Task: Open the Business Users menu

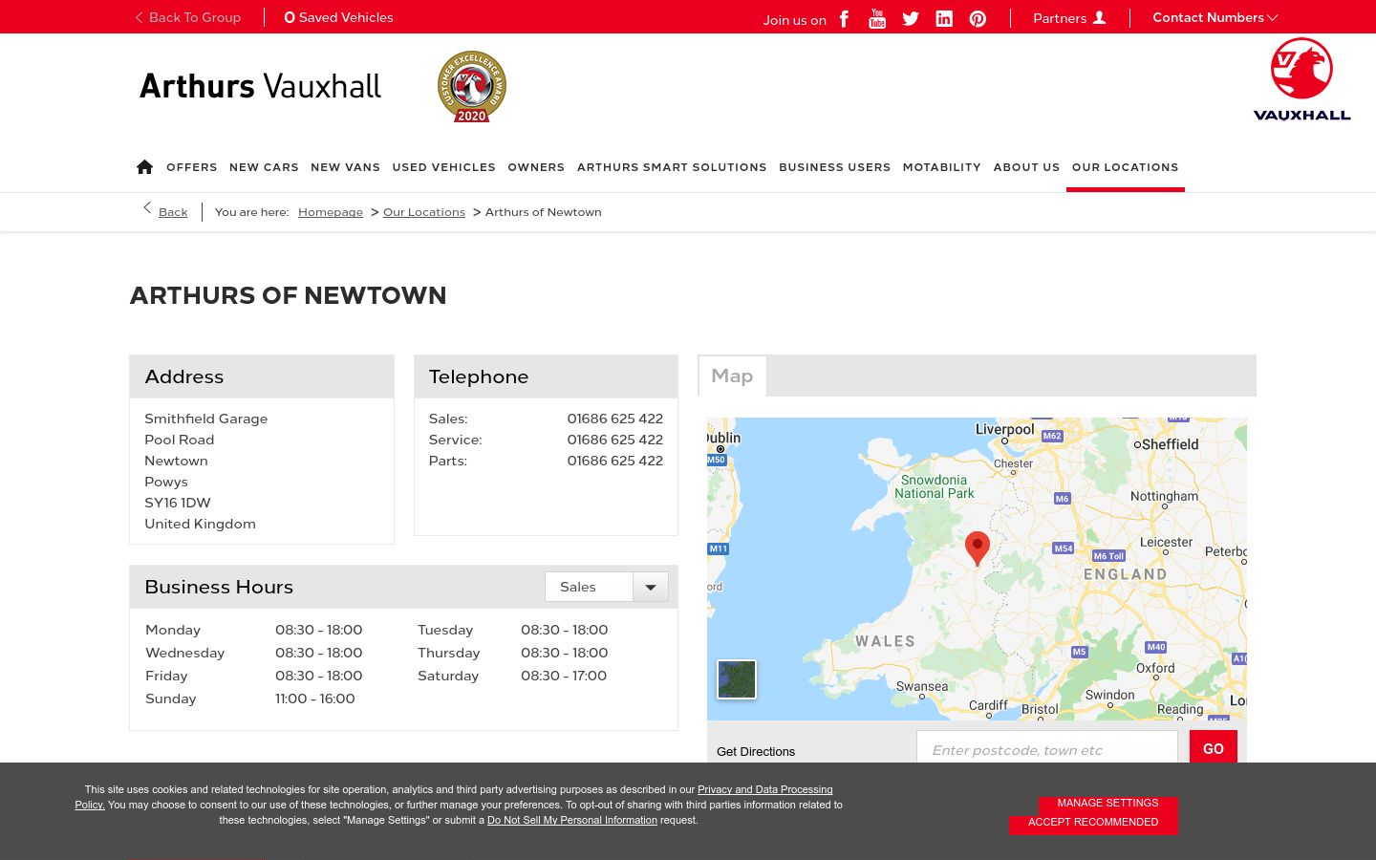Action: pos(834,167)
